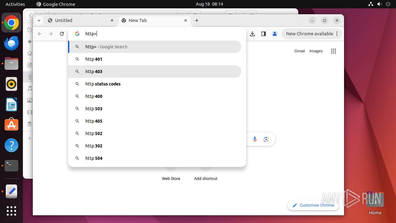The height and width of the screenshot is (223, 396).
Task: Open the Chrome profile avatar icon
Action: 275,34
